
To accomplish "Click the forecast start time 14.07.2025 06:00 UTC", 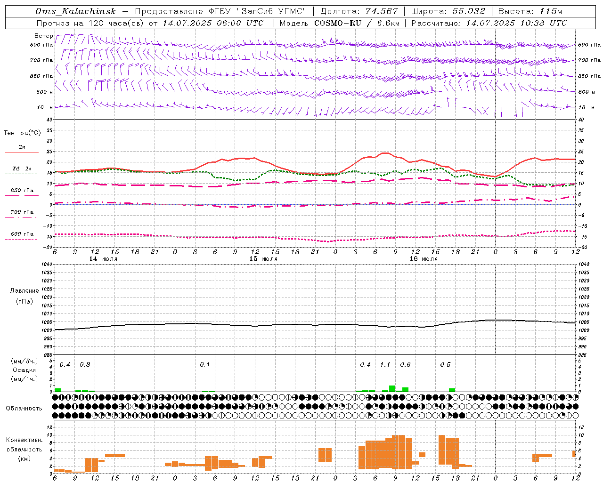I will click(213, 23).
